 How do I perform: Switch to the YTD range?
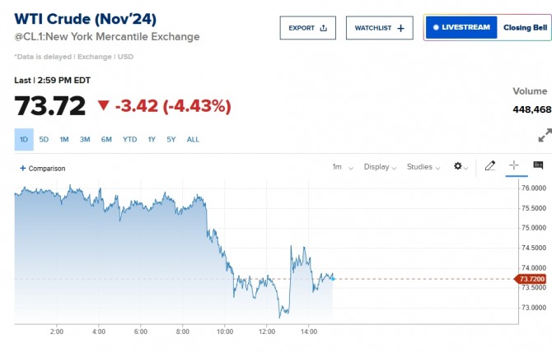[129, 140]
